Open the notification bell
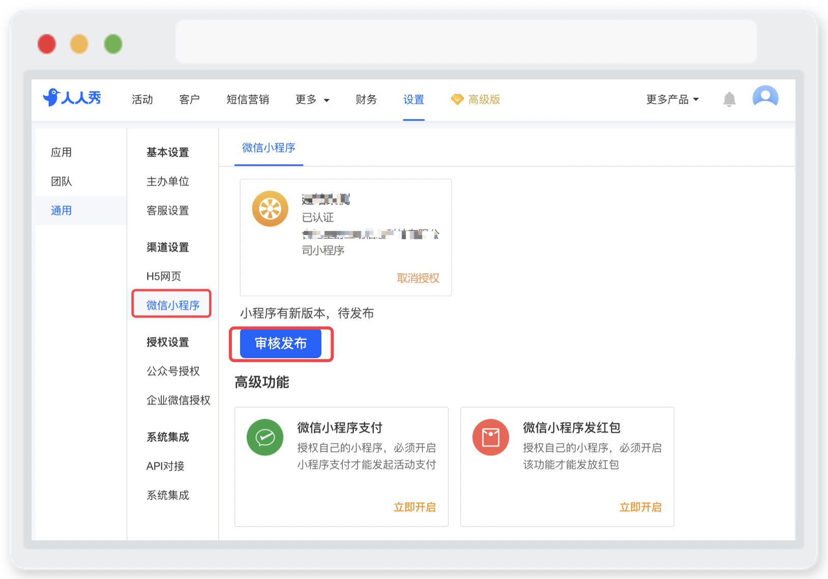The height and width of the screenshot is (579, 828). pos(729,99)
